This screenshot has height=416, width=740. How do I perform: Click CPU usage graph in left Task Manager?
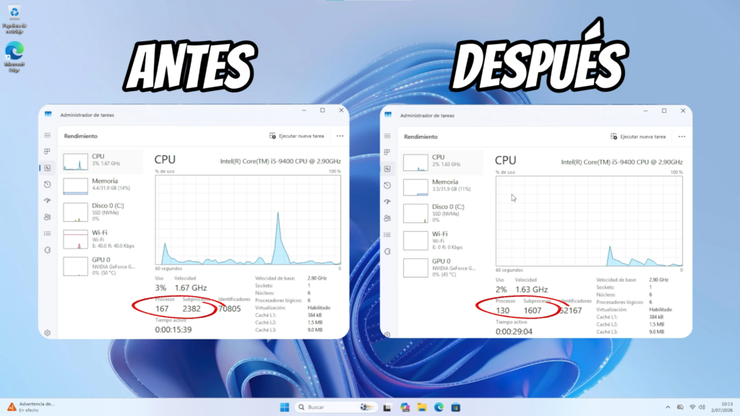point(248,220)
